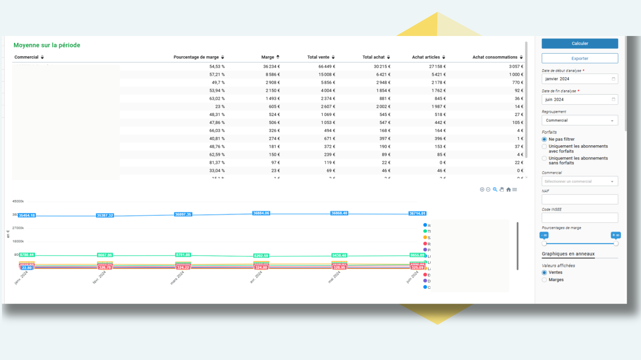Sort by Total vente column arrows
This screenshot has height=360, width=641.
(333, 57)
